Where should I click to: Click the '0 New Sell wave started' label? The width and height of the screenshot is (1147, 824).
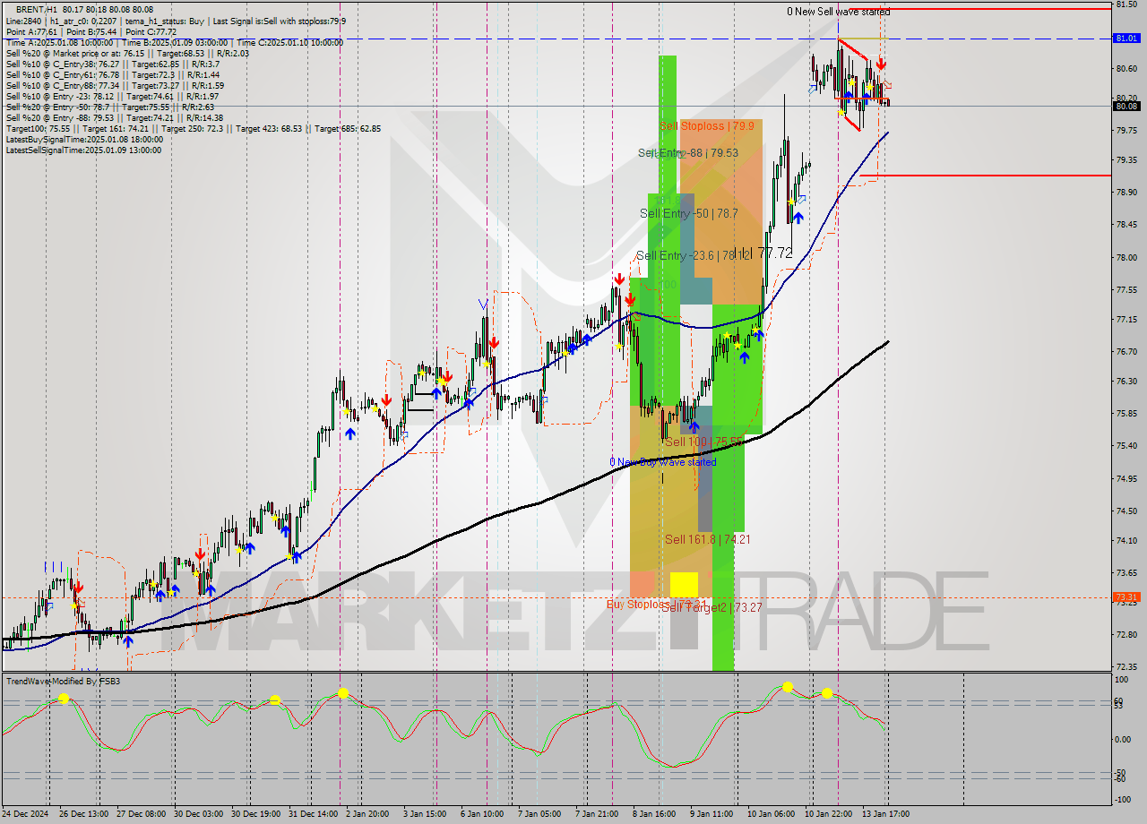click(x=839, y=12)
